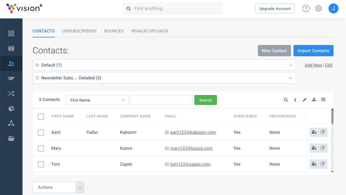Open the automation shuffle icon in sidebar
Screen dimensions: 346x195
[x=11, y=93]
